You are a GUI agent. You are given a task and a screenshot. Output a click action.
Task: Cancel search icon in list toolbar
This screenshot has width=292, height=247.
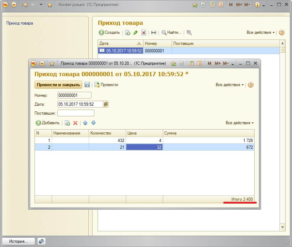pyautogui.click(x=189, y=33)
